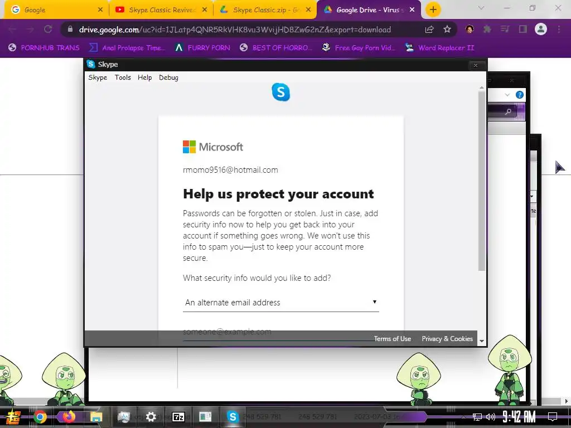571x428 pixels.
Task: Toggle the Chrome side panel icon
Action: click(523, 30)
